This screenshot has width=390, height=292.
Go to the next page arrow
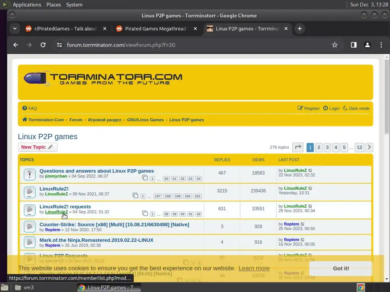pyautogui.click(x=369, y=147)
